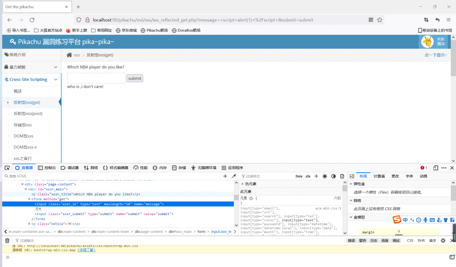Switch to the 网络 DevTools tab
The width and height of the screenshot is (456, 267).
(x=91, y=168)
